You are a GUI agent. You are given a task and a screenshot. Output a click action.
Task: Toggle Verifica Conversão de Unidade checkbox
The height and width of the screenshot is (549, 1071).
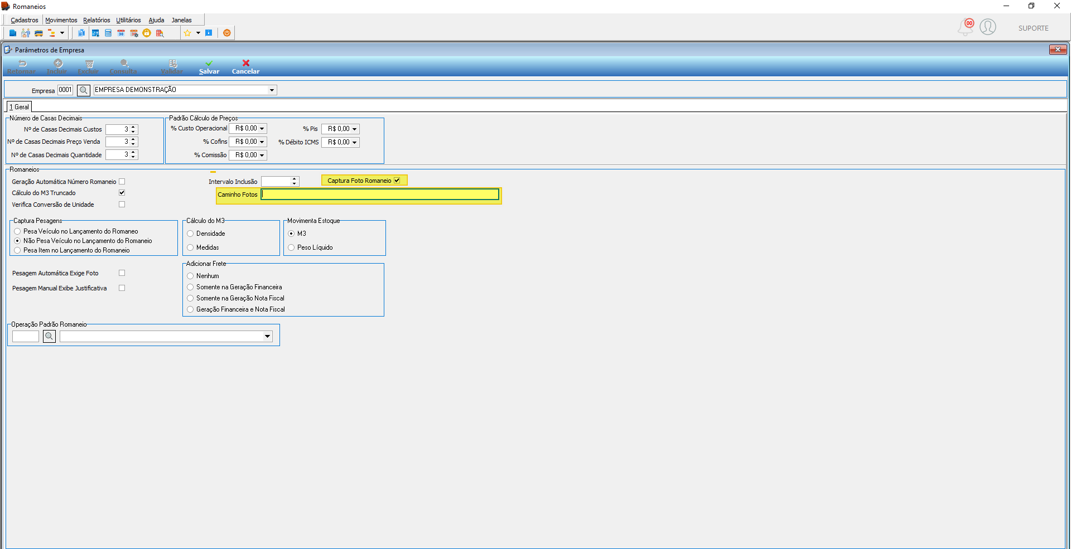click(x=122, y=205)
